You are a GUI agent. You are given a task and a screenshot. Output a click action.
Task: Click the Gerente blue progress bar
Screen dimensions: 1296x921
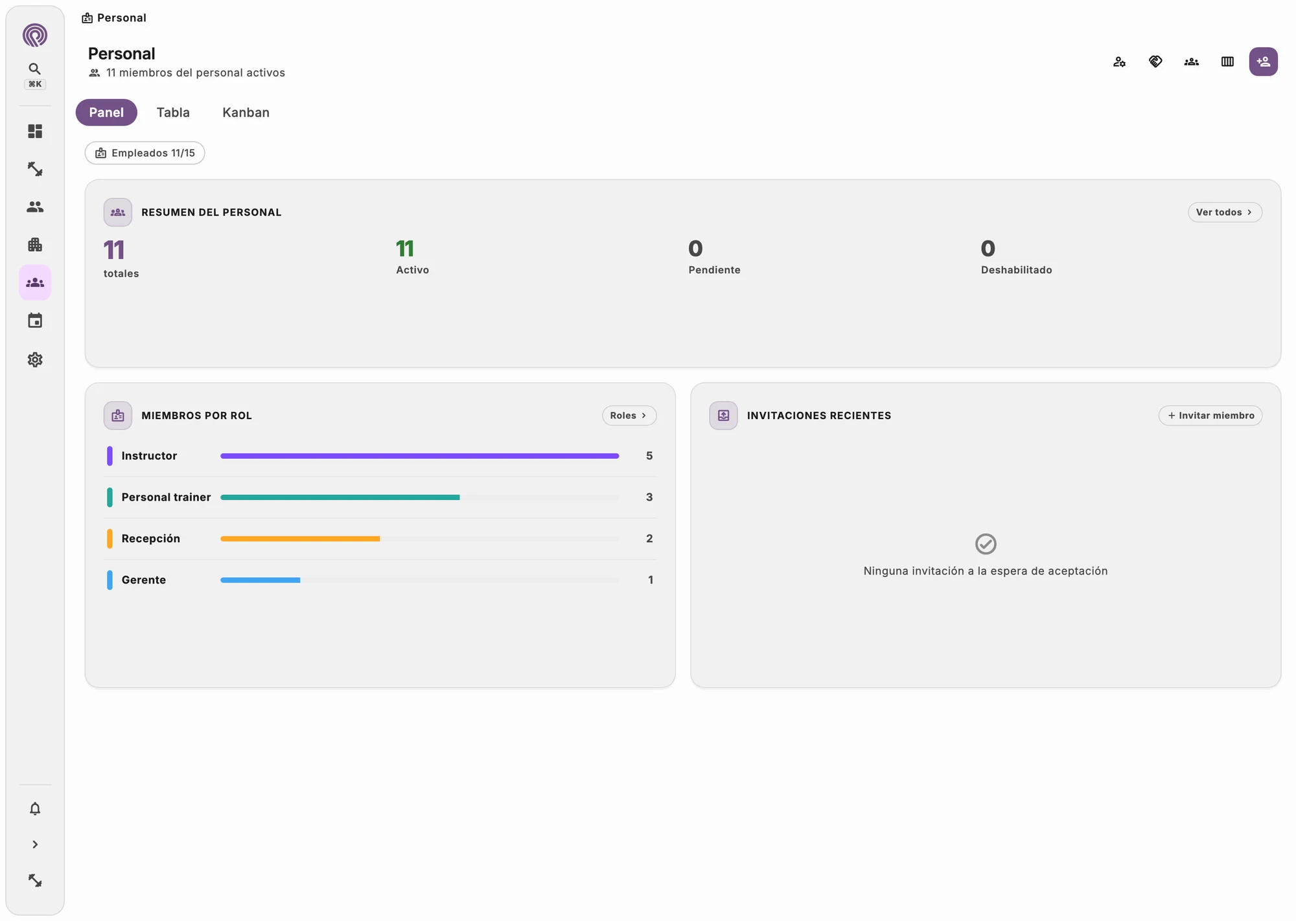[x=260, y=580]
